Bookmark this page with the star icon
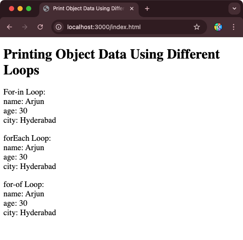The image size is (243, 240). 197,27
